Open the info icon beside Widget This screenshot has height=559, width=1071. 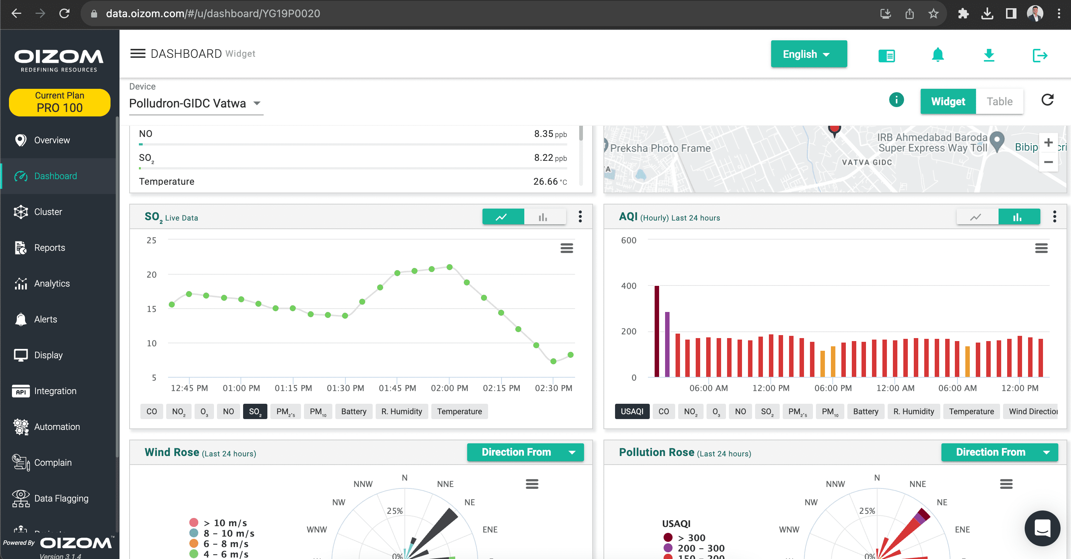click(896, 100)
